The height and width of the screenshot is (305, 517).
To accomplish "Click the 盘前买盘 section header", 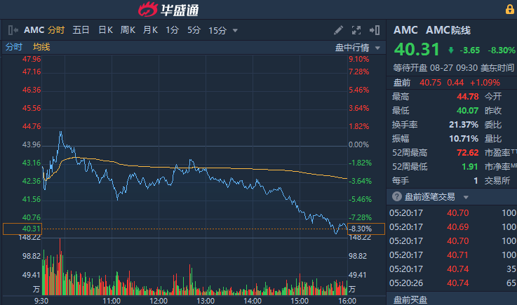I will (x=411, y=300).
